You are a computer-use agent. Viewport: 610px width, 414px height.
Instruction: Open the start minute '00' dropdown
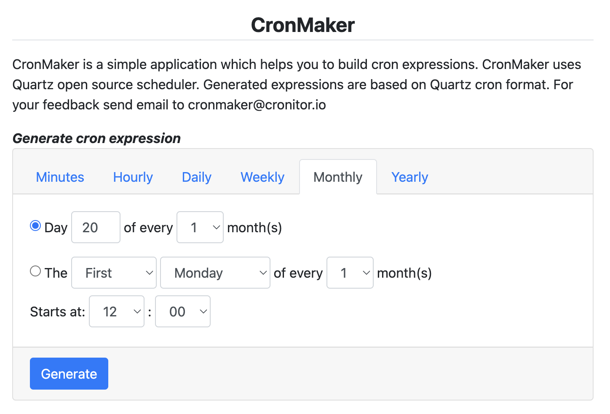pos(182,311)
